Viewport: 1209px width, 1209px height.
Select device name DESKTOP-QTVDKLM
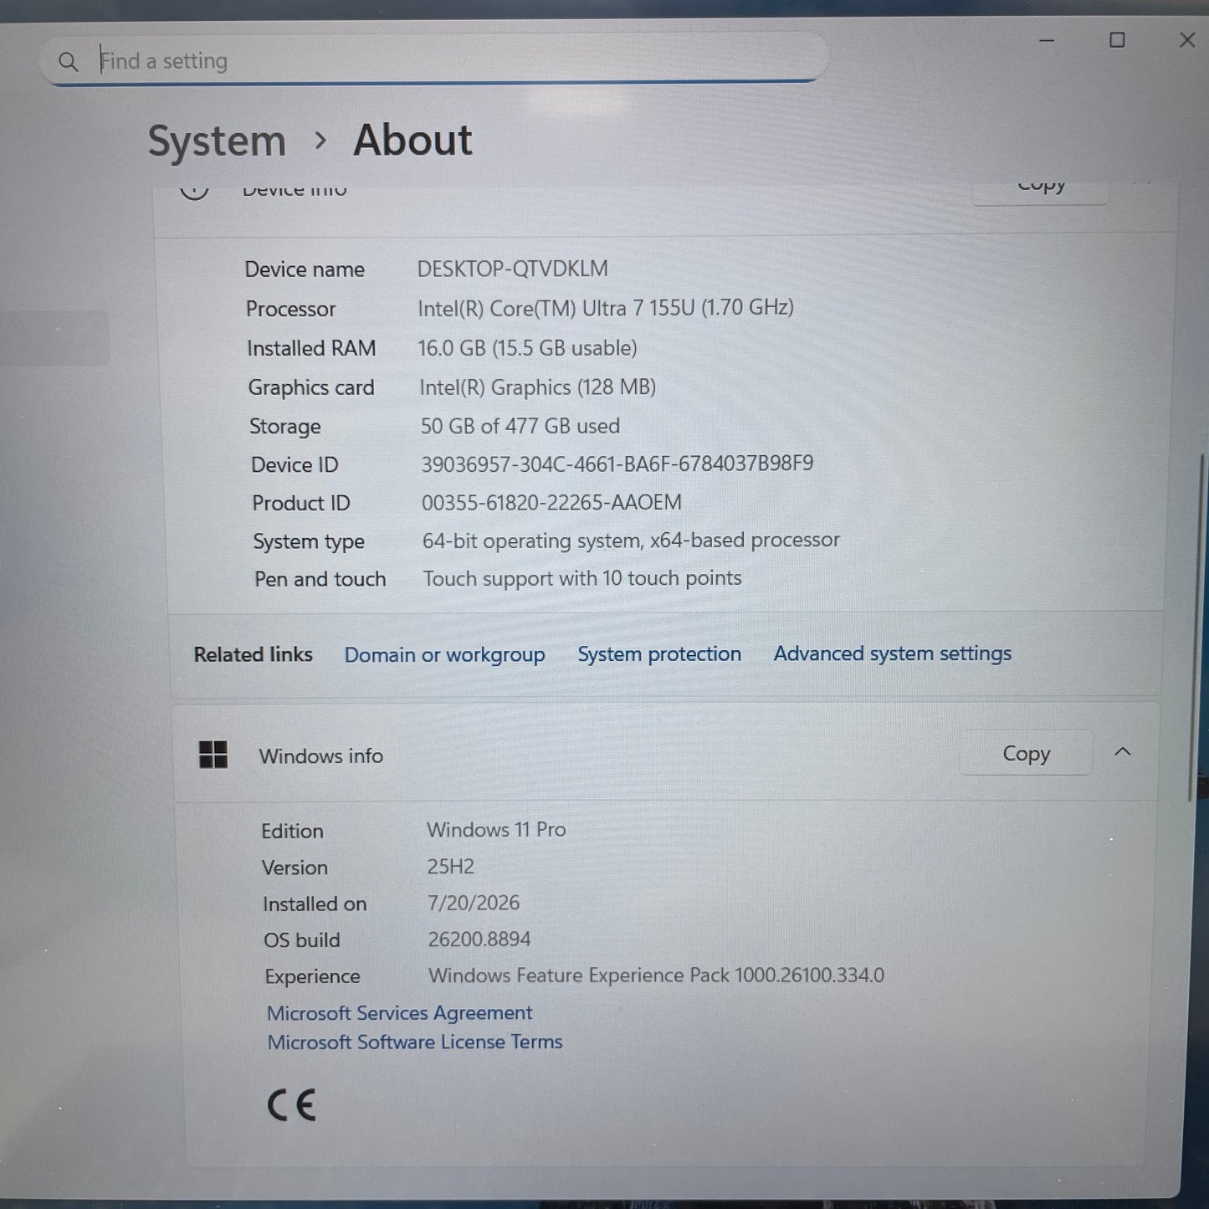click(x=513, y=269)
